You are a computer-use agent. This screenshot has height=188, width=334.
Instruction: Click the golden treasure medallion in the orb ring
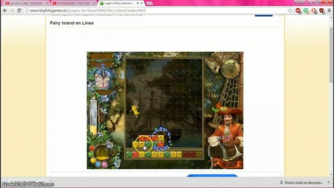[x=102, y=153]
